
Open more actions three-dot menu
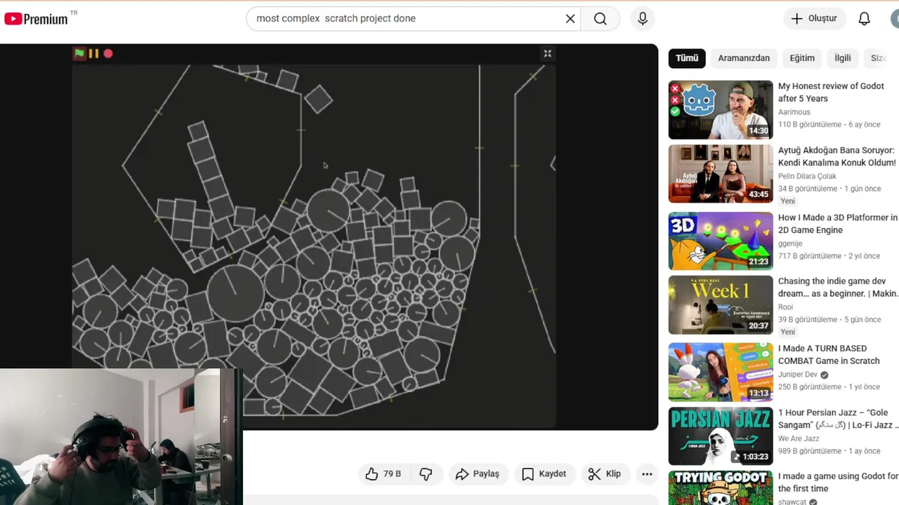[647, 474]
